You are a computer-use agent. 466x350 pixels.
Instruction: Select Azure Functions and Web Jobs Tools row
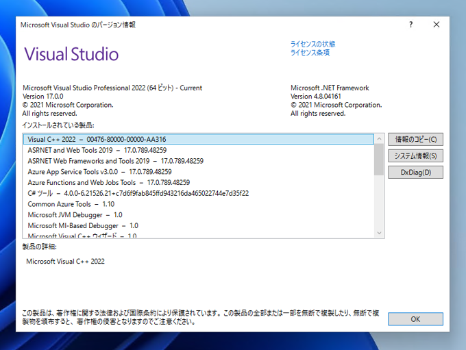(x=199, y=182)
